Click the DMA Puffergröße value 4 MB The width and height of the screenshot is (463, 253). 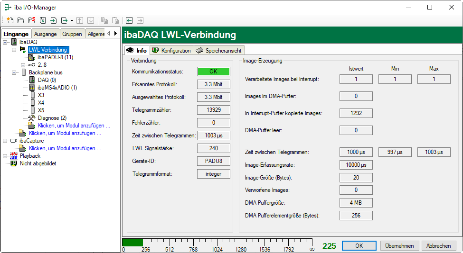point(356,203)
